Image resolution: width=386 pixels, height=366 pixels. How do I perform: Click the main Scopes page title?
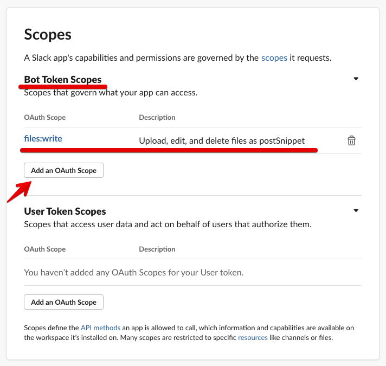click(x=48, y=34)
